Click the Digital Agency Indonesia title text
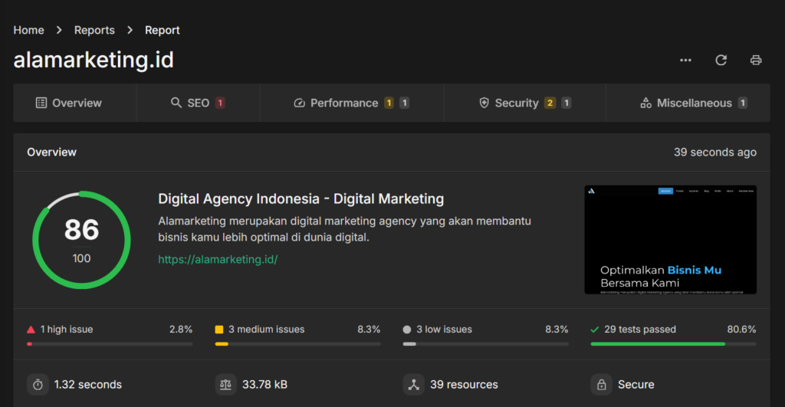The height and width of the screenshot is (407, 785). pyautogui.click(x=301, y=199)
